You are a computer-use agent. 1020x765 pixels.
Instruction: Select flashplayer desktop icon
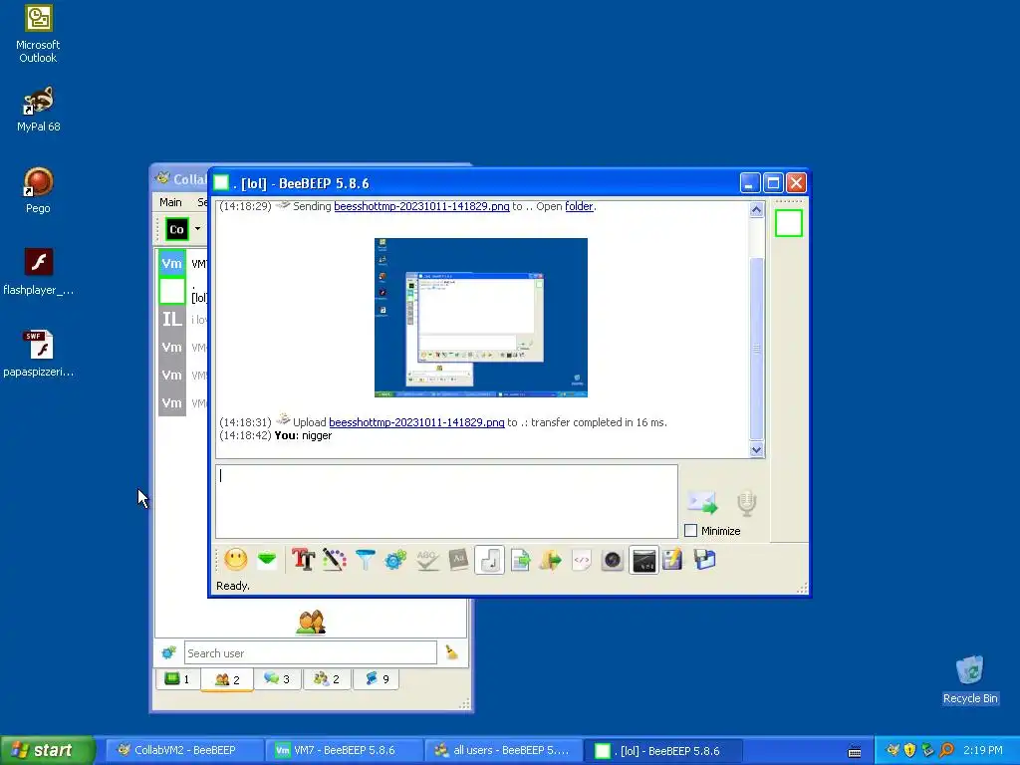tap(39, 272)
